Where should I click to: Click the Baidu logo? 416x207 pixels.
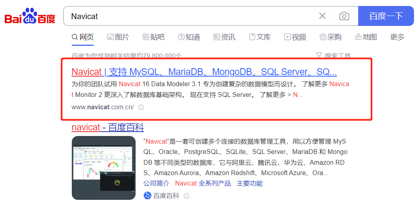(x=30, y=16)
